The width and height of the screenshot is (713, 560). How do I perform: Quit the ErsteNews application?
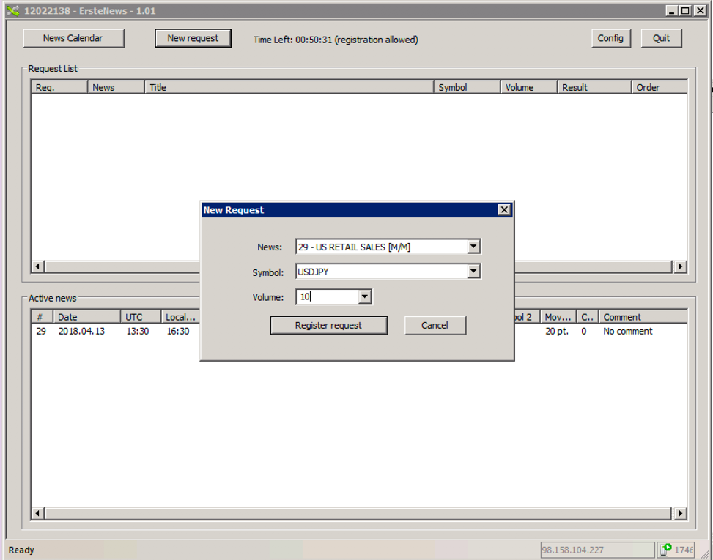coord(661,38)
